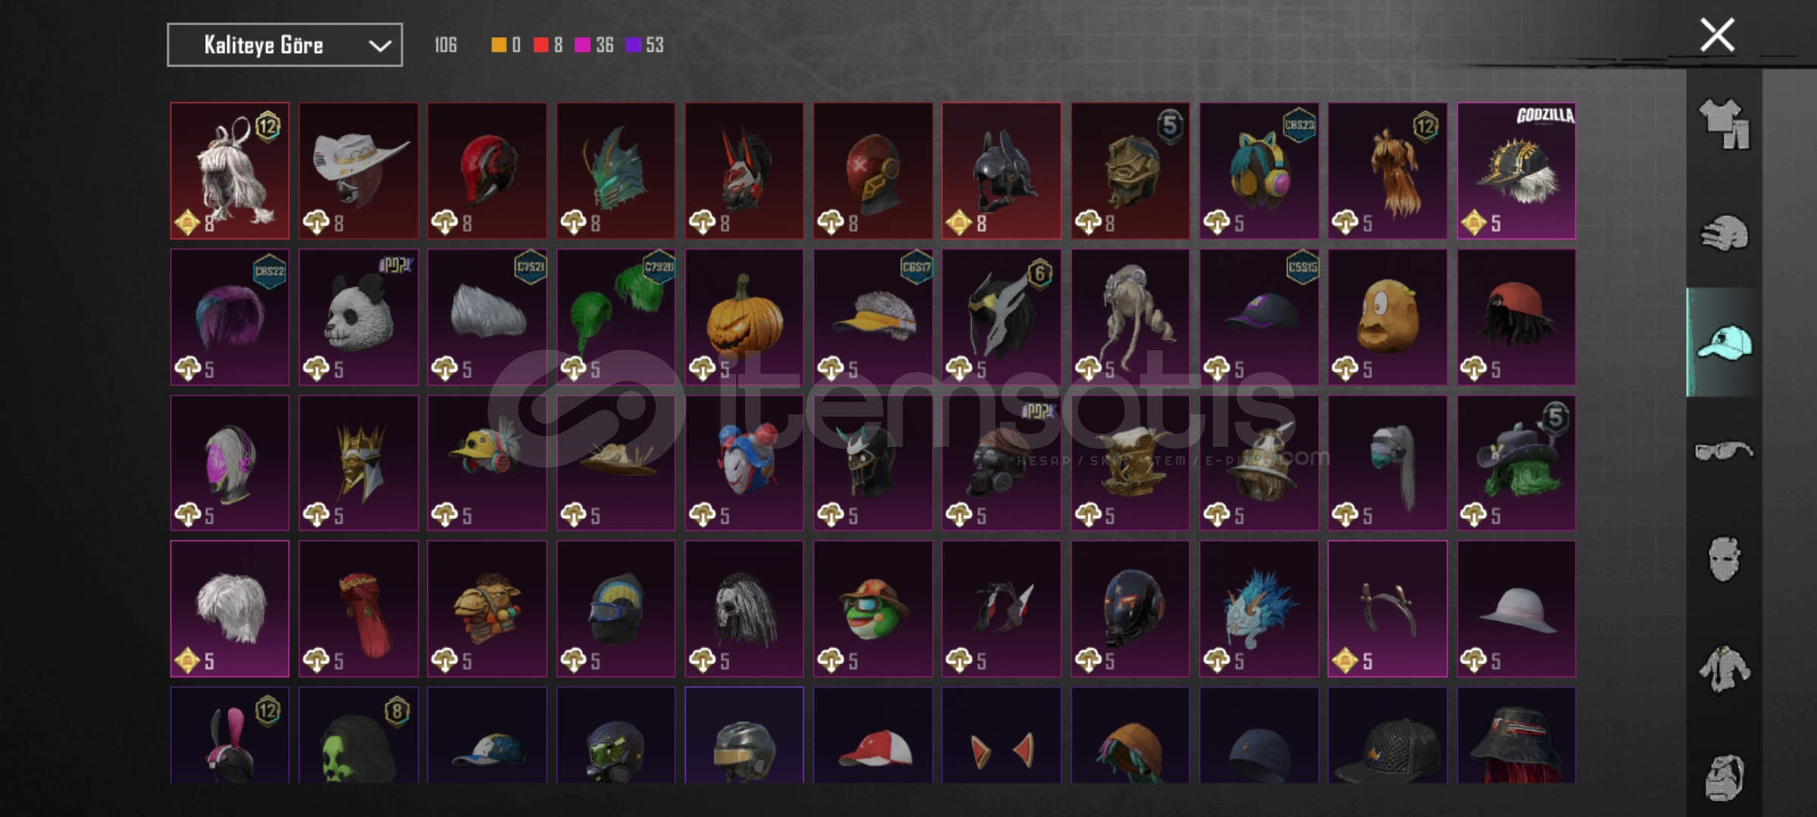Close the inventory window
The height and width of the screenshot is (817, 1817).
coord(1717,35)
